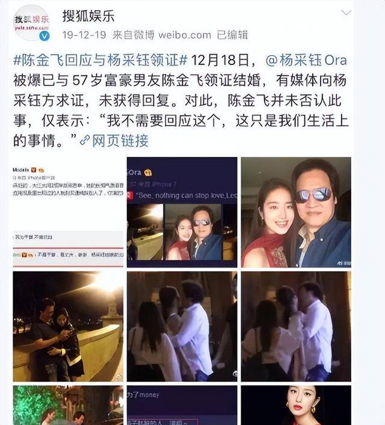Viewport: 385px width, 425px height.
Task: Open the weibo.com source link
Action: (185, 35)
